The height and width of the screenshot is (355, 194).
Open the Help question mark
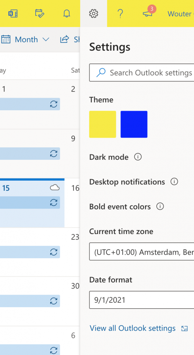[120, 14]
